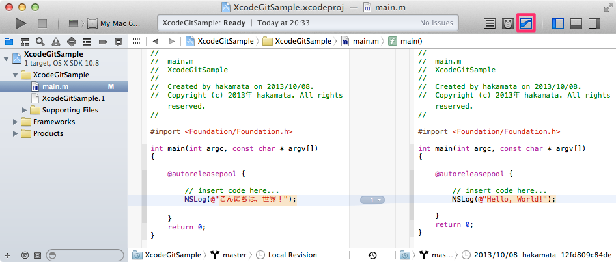
Task: Click the Run (play) button
Action: click(x=21, y=23)
